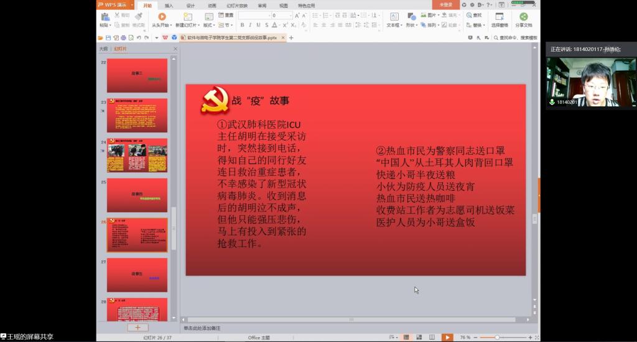Select slide 24 thumbnail in the panel
637x342 pixels.
(137, 155)
